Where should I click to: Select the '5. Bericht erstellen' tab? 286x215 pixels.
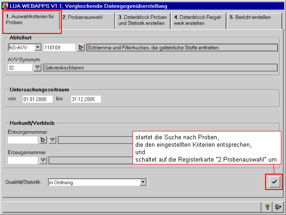pos(254,18)
